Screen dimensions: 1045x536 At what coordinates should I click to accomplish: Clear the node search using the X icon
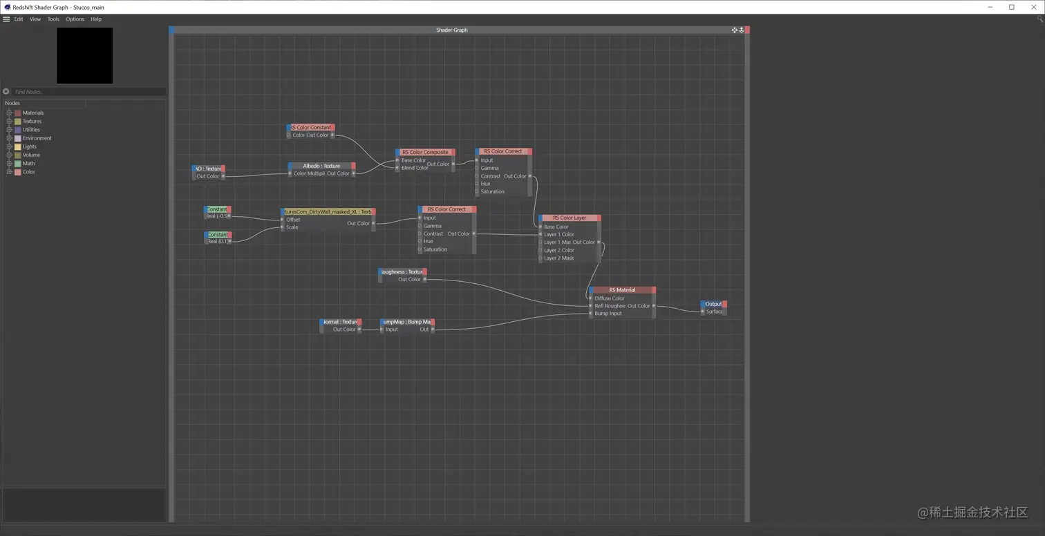[x=6, y=91]
